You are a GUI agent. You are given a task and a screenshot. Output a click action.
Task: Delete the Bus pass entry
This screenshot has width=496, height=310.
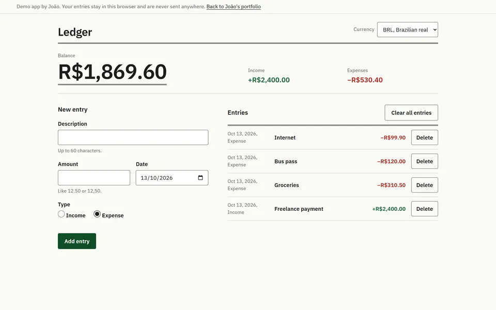425,161
